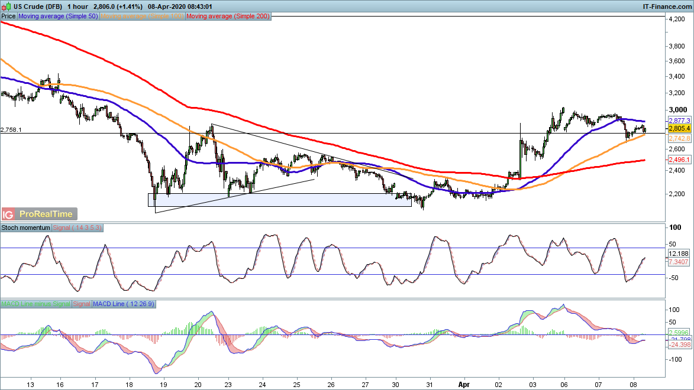This screenshot has height=390, width=694.
Task: Select the red Signal label in MACD panel
Action: (82, 304)
